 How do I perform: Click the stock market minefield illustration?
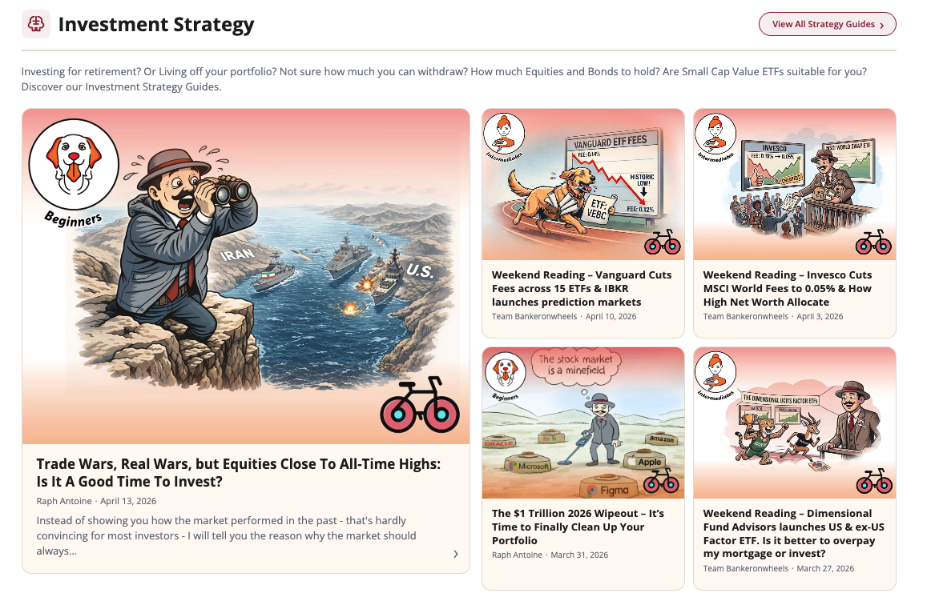coord(583,423)
